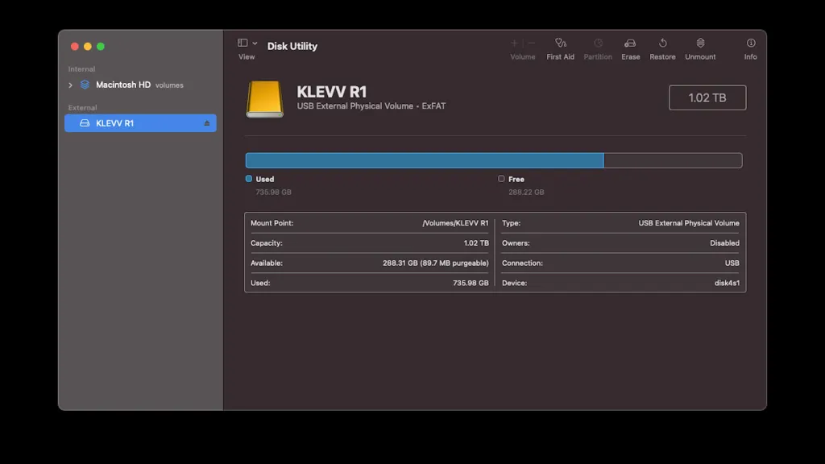Image resolution: width=825 pixels, height=464 pixels.
Task: Remove volume with the minus button
Action: (532, 43)
